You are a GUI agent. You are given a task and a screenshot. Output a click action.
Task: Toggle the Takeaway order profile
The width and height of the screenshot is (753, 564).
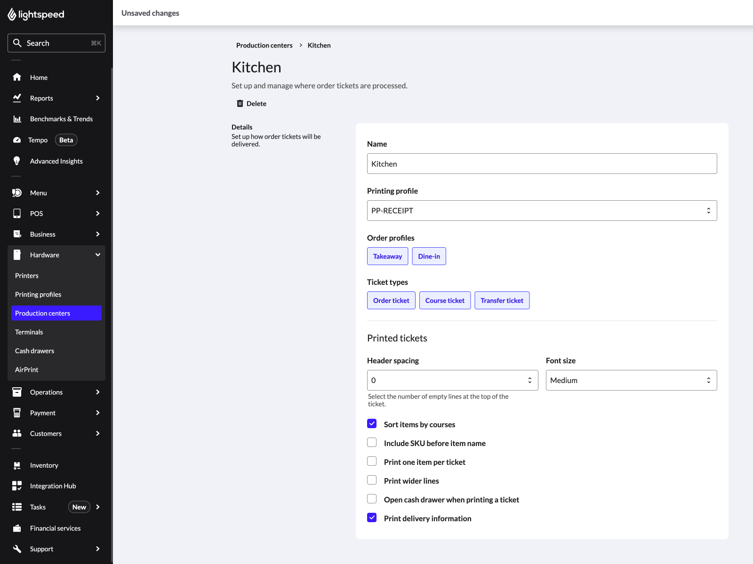[387, 256]
